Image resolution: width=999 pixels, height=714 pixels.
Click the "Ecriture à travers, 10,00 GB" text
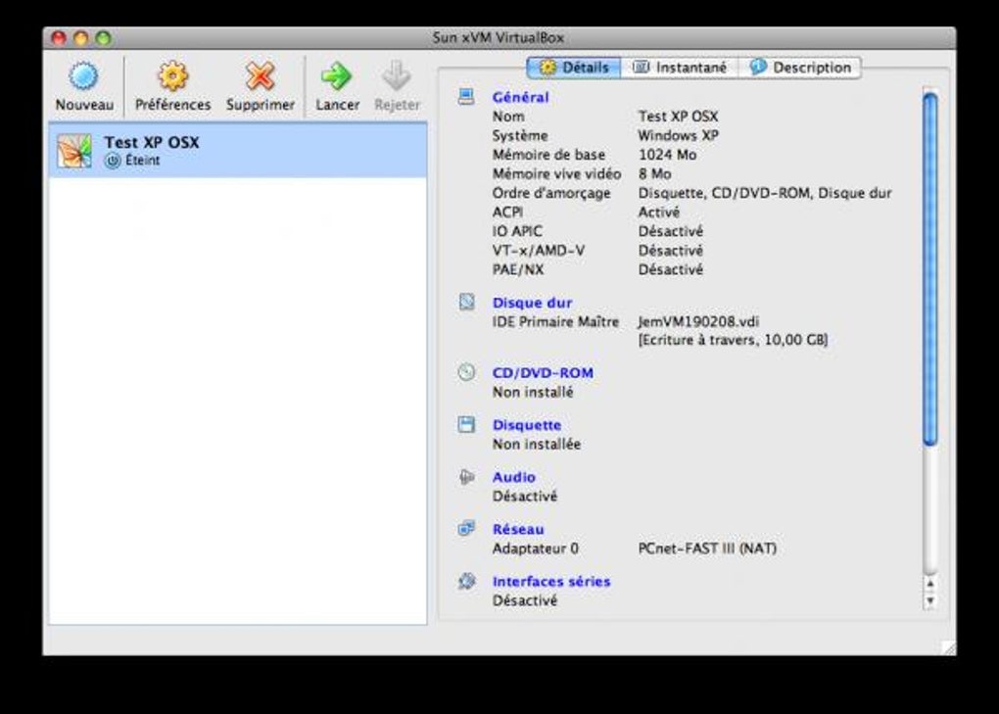733,340
